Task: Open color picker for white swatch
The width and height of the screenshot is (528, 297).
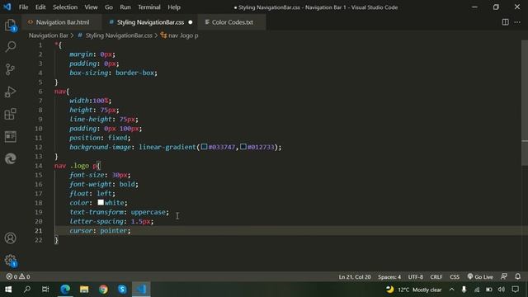Action: coord(101,202)
